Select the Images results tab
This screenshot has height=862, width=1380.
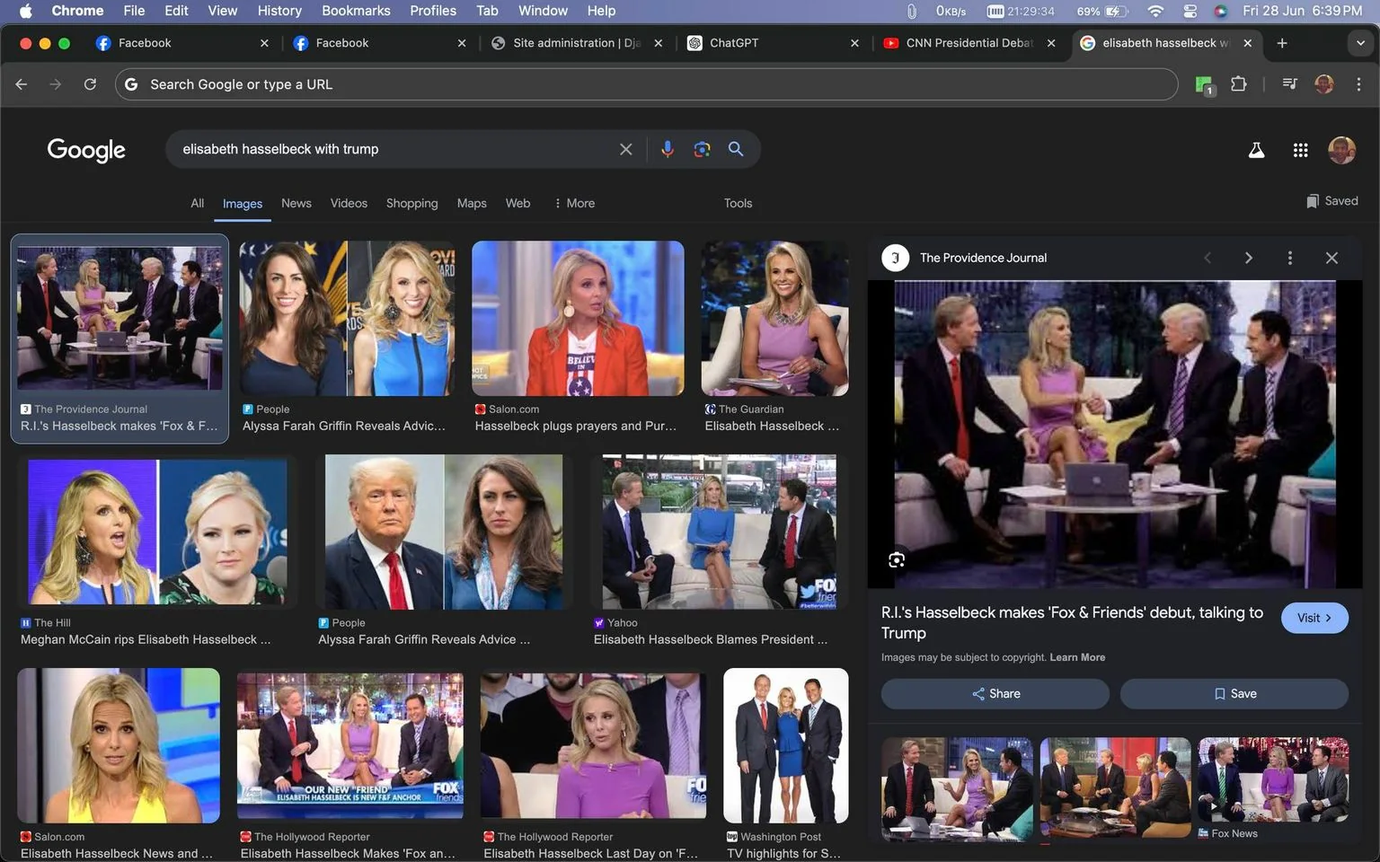[243, 204]
